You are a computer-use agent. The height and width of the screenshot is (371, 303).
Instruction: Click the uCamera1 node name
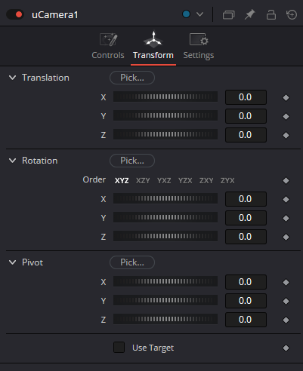coord(55,15)
